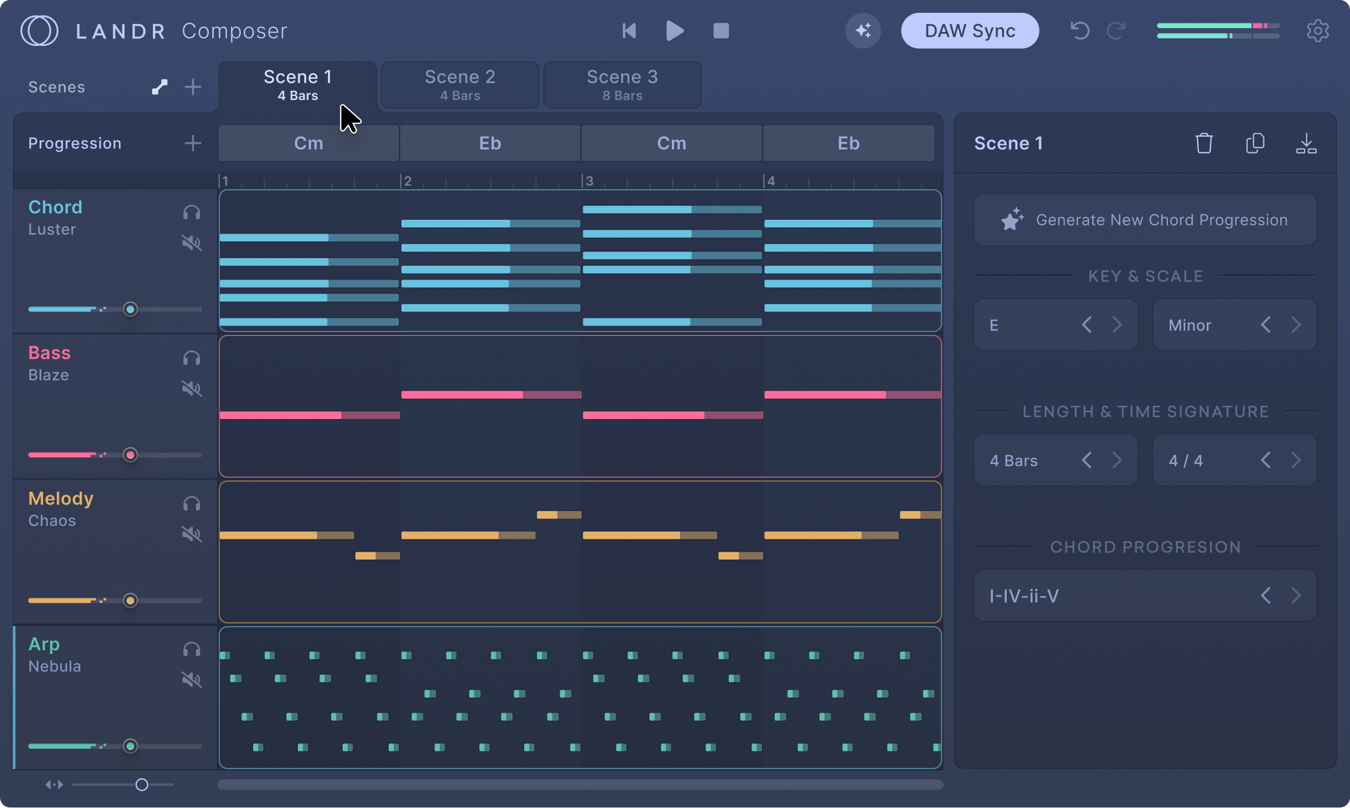
Task: Mute the Bass track
Action: coord(191,388)
